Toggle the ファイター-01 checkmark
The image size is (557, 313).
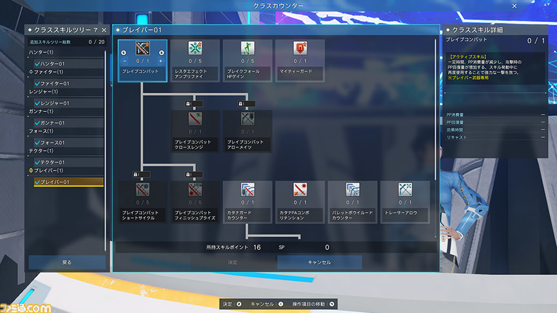click(x=37, y=83)
